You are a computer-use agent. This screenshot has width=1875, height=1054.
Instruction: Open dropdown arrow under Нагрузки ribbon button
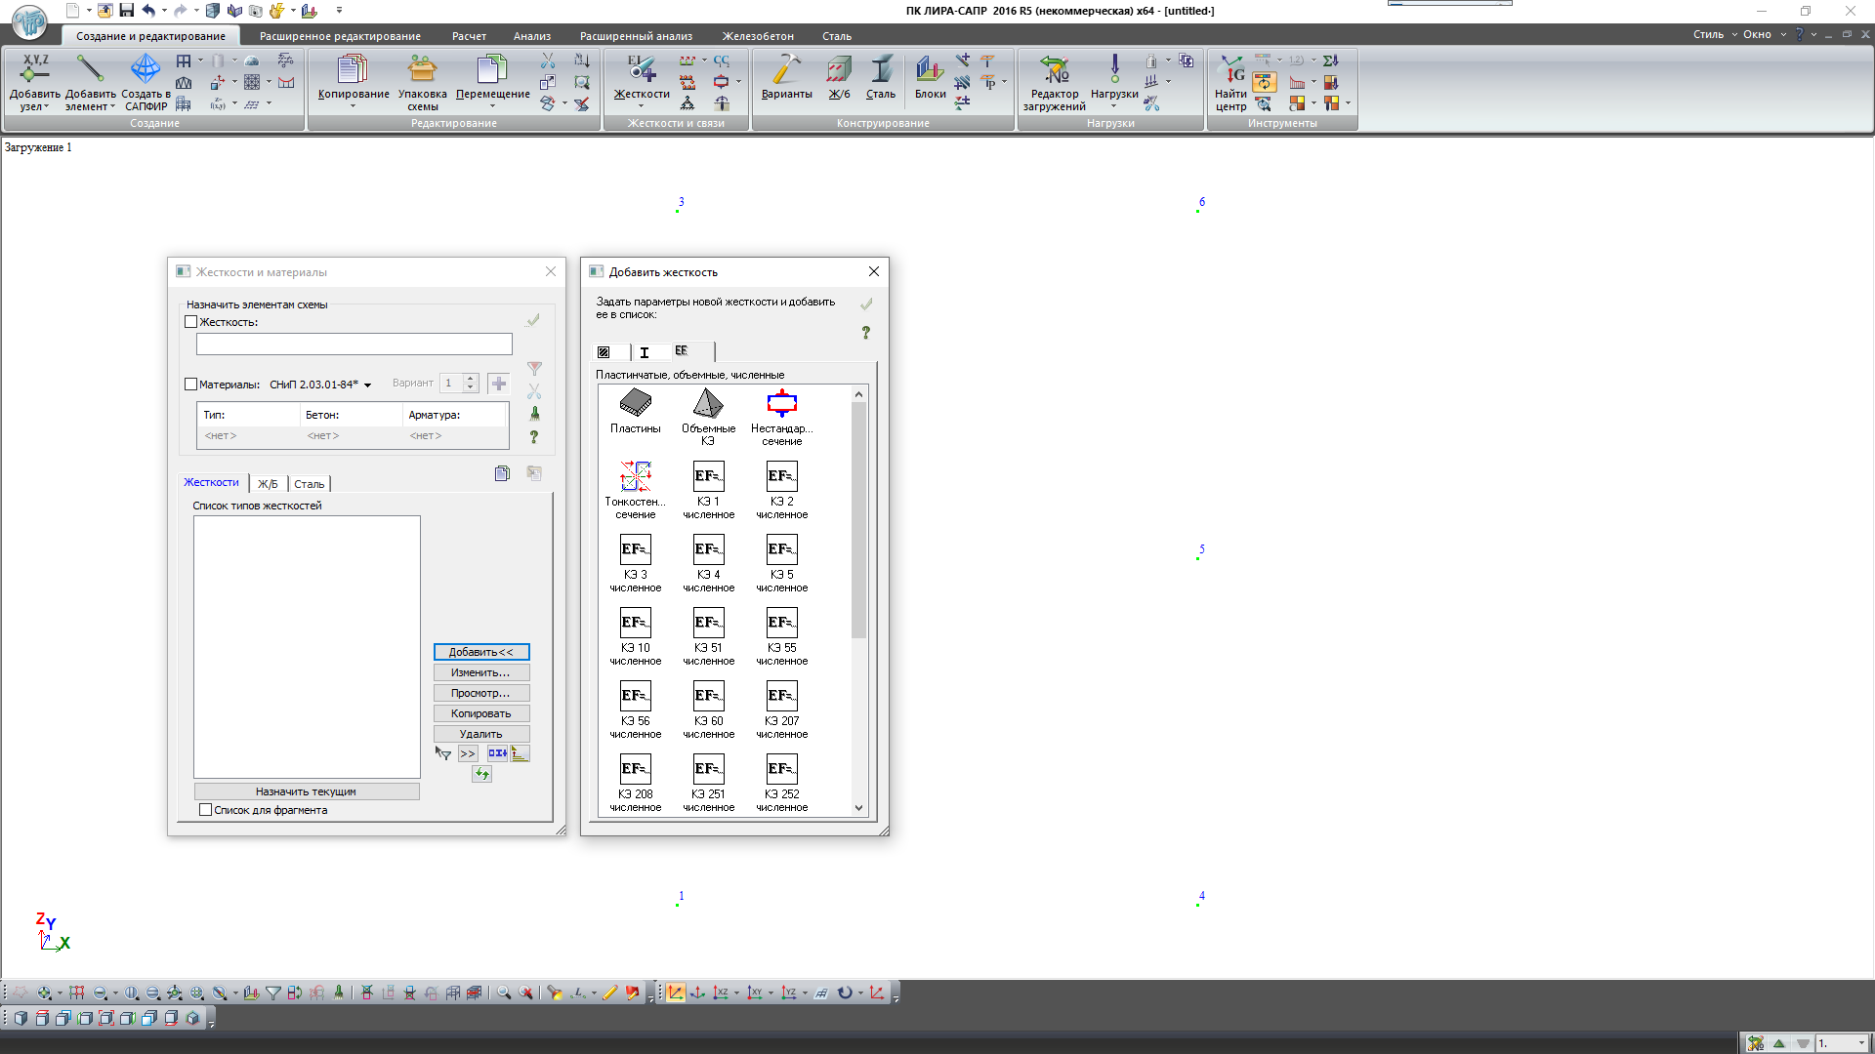[1114, 106]
